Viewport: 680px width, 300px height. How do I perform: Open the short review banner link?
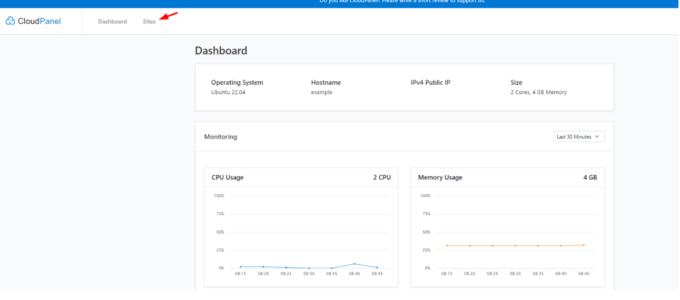point(402,2)
